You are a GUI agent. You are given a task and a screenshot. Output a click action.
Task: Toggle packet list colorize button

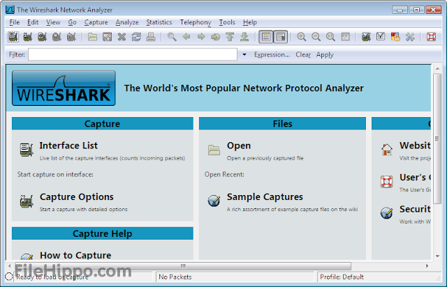(265, 37)
